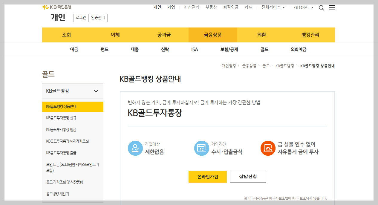Open the site search magnifier icon
The height and width of the screenshot is (205, 378).
click(x=321, y=8)
